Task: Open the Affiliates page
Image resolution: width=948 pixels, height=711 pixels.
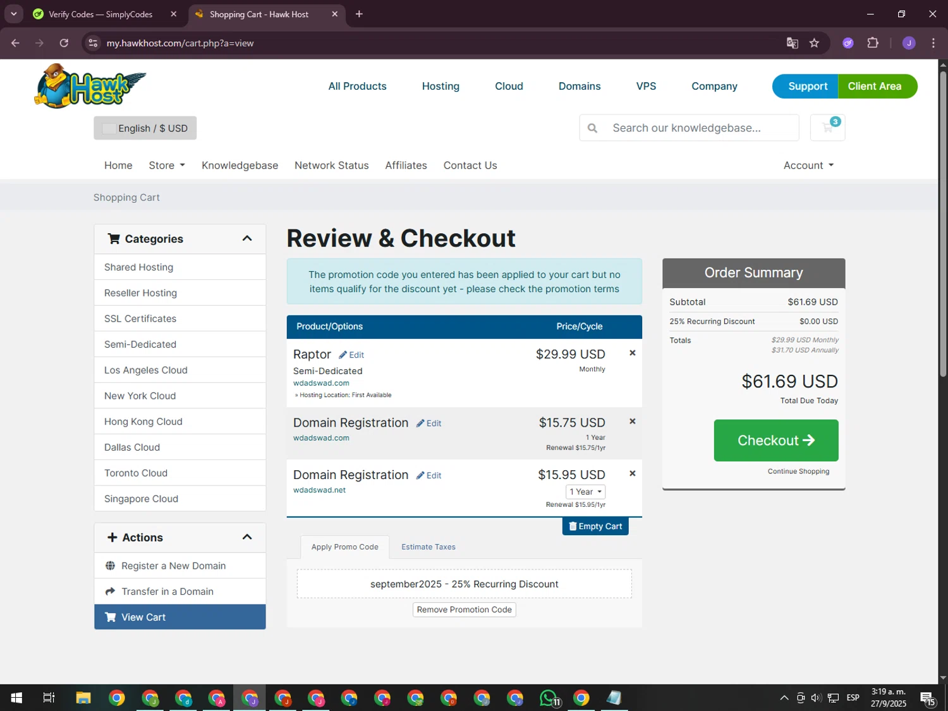Action: (x=406, y=166)
